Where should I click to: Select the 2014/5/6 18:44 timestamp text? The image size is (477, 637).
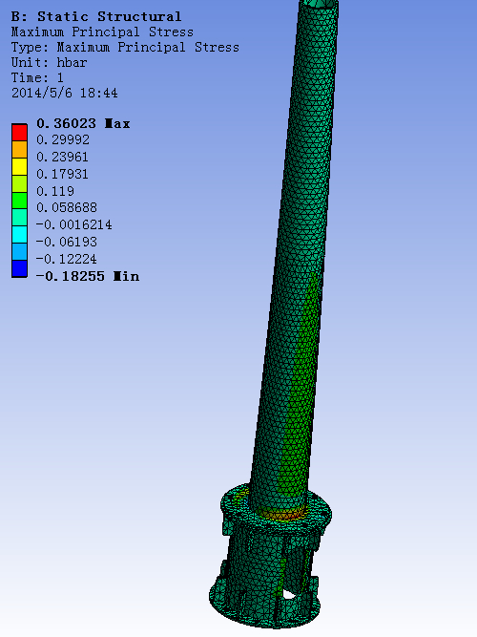tap(65, 93)
